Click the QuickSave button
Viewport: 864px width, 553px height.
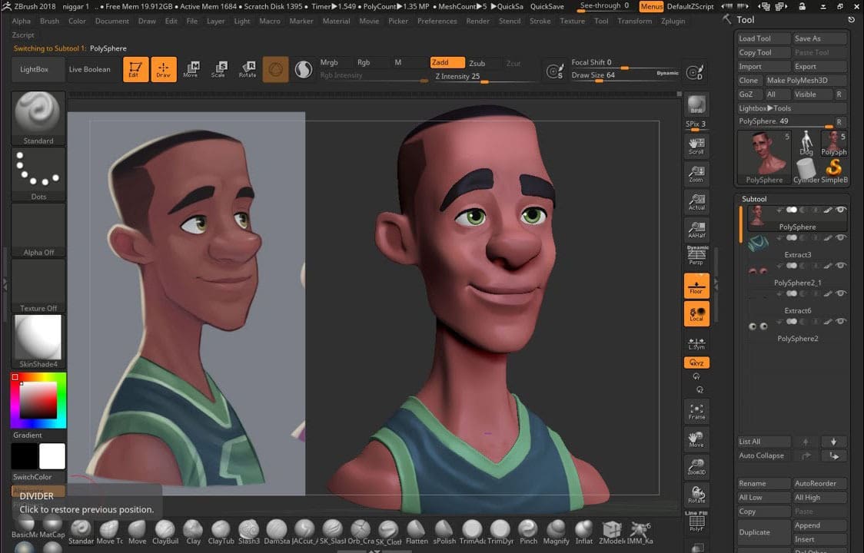pos(547,7)
